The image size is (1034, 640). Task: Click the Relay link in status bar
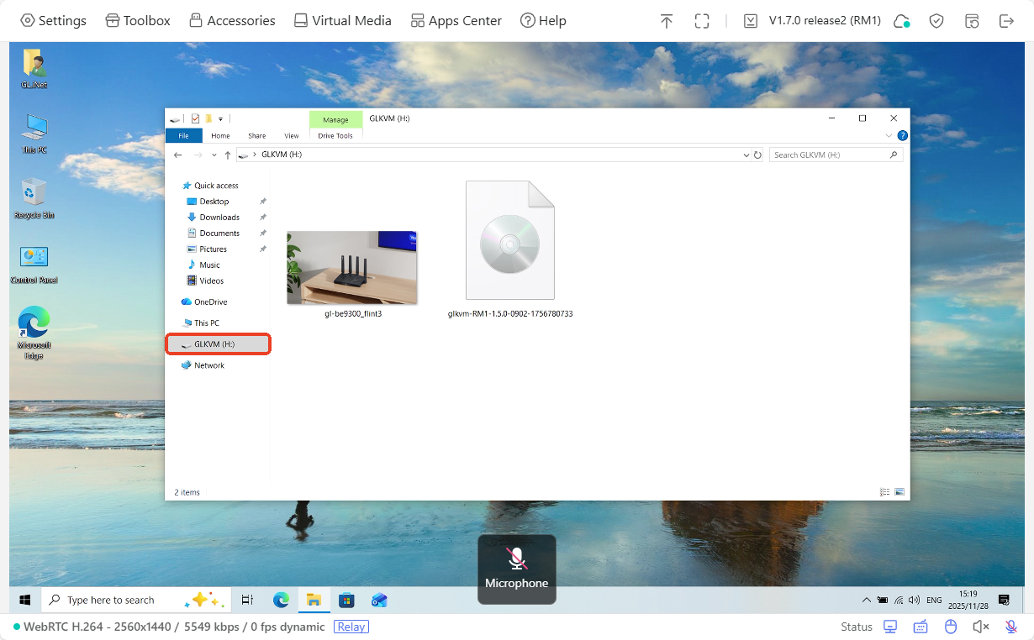[x=351, y=627]
